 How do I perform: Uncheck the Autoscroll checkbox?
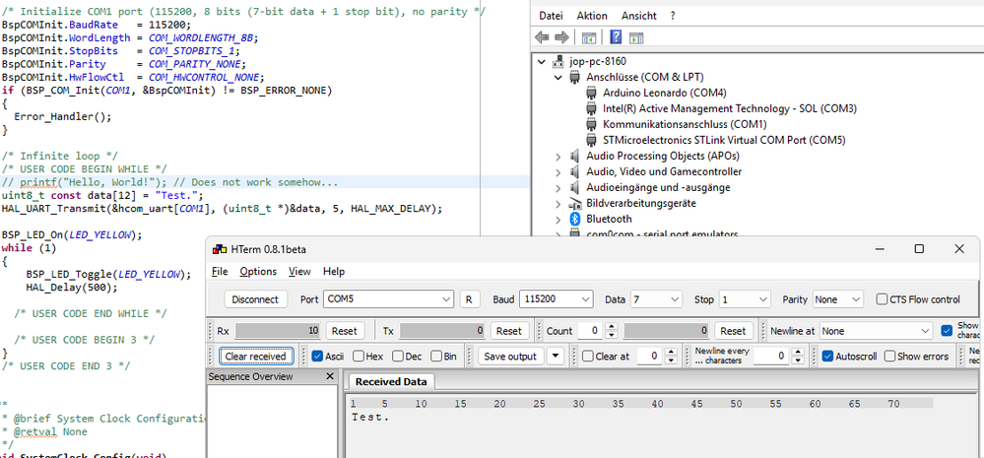point(827,357)
